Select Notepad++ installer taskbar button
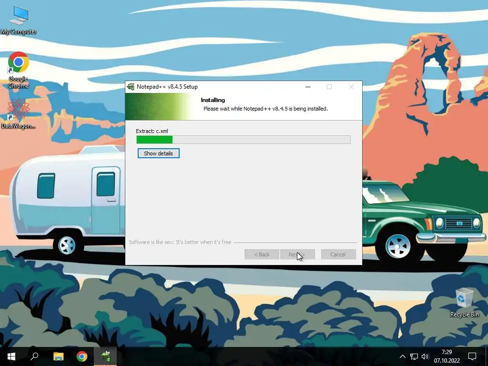Image resolution: width=488 pixels, height=366 pixels. point(105,356)
